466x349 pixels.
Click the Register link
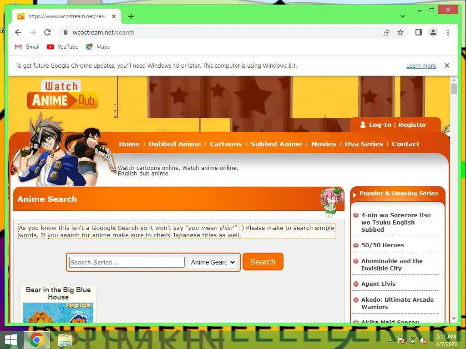pyautogui.click(x=412, y=125)
